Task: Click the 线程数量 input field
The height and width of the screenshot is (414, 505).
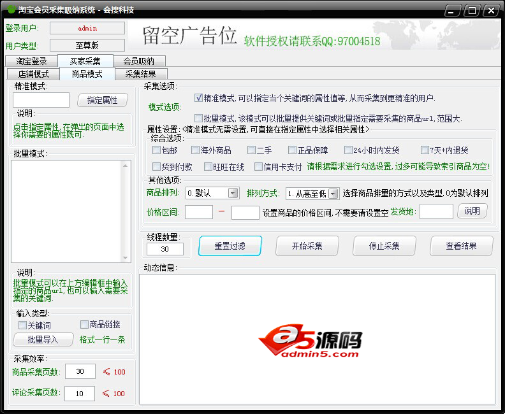Action: point(165,249)
